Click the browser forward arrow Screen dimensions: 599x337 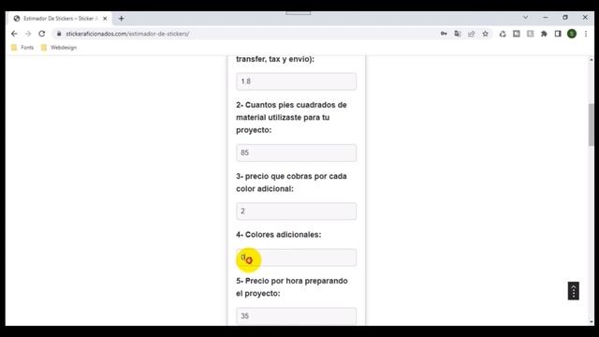28,34
